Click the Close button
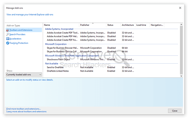The height and width of the screenshot is (118, 190). click(174, 111)
